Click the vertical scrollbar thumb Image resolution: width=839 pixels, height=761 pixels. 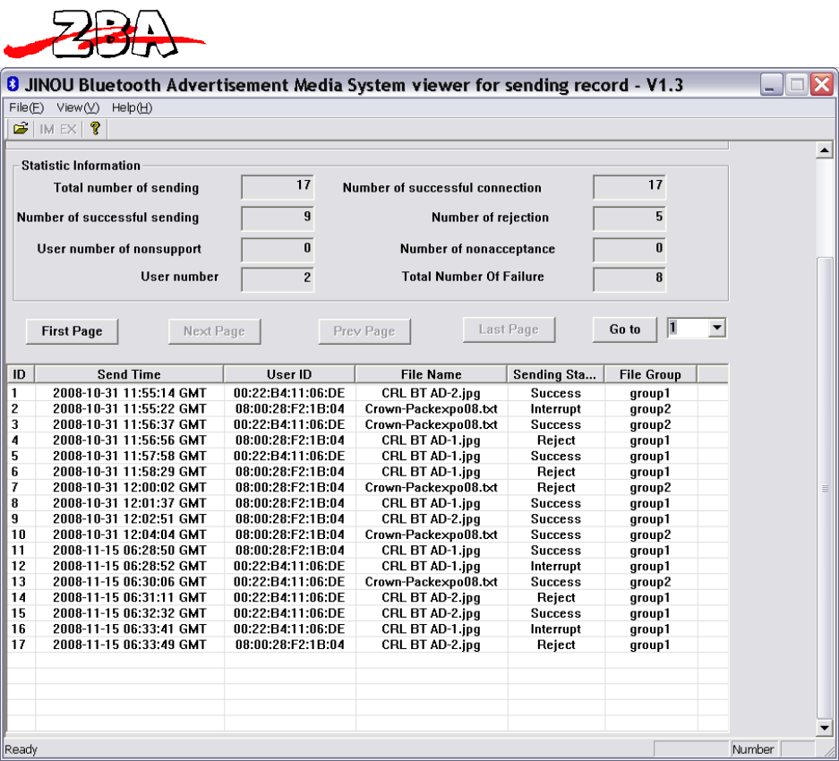coord(825,488)
